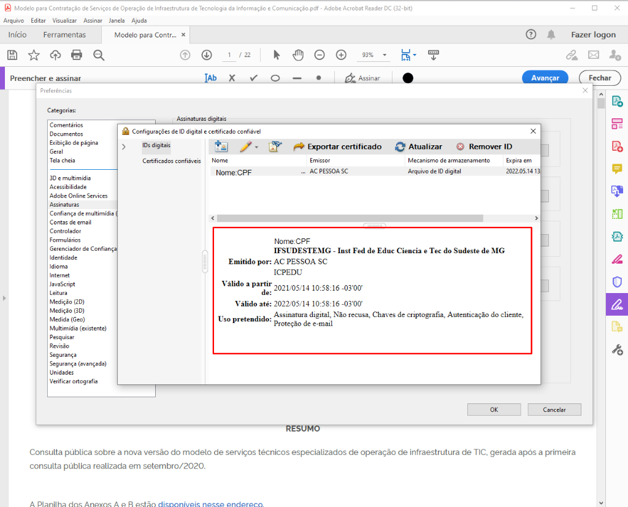Image resolution: width=628 pixels, height=507 pixels.
Task: Click the print icon in main toolbar
Action: tap(77, 55)
